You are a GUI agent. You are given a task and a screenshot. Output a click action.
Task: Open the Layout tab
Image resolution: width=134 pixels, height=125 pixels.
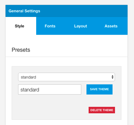point(81,26)
